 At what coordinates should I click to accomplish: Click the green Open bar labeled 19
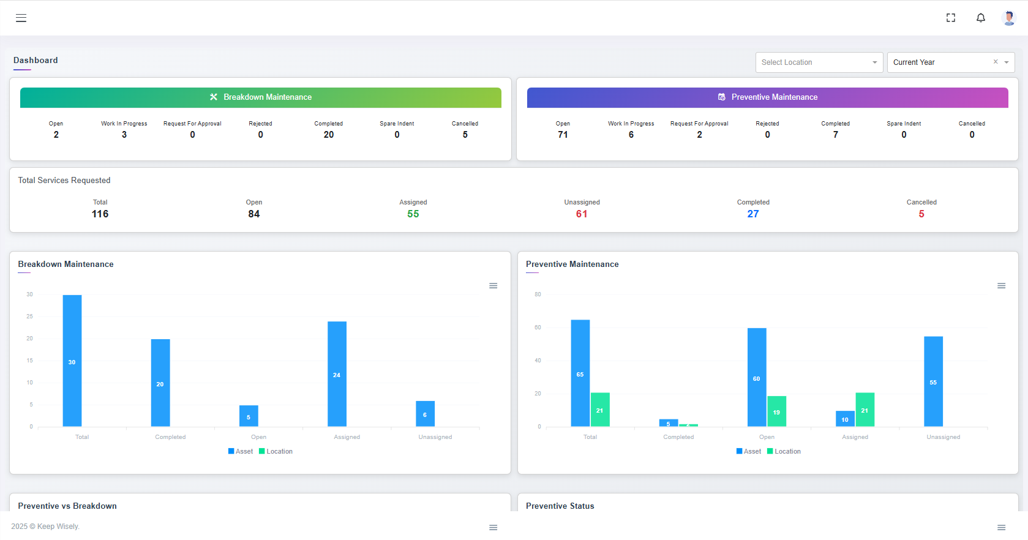tap(776, 411)
